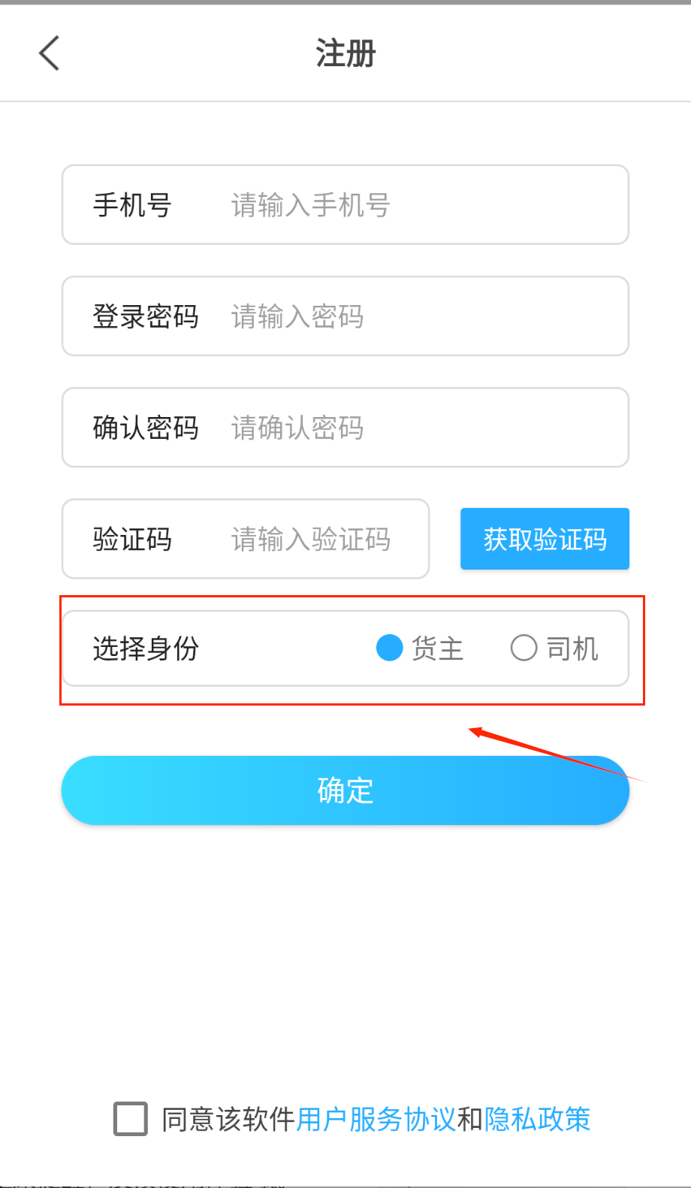Click the 选择身份 label
This screenshot has height=1188, width=691.
click(145, 648)
